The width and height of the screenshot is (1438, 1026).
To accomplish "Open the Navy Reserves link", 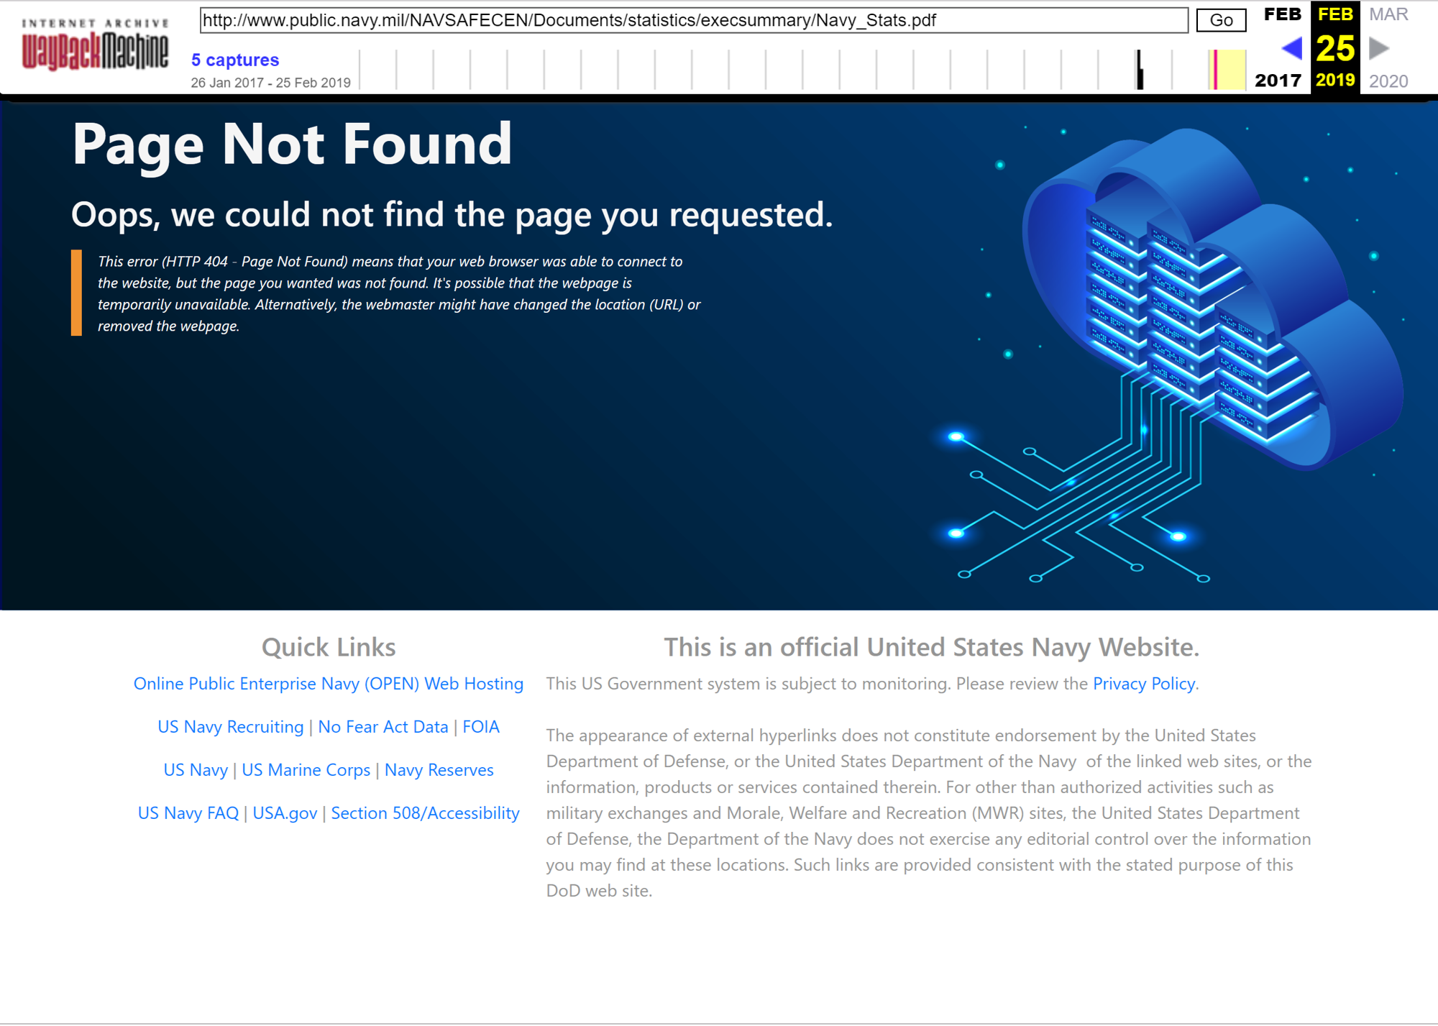I will coord(439,770).
